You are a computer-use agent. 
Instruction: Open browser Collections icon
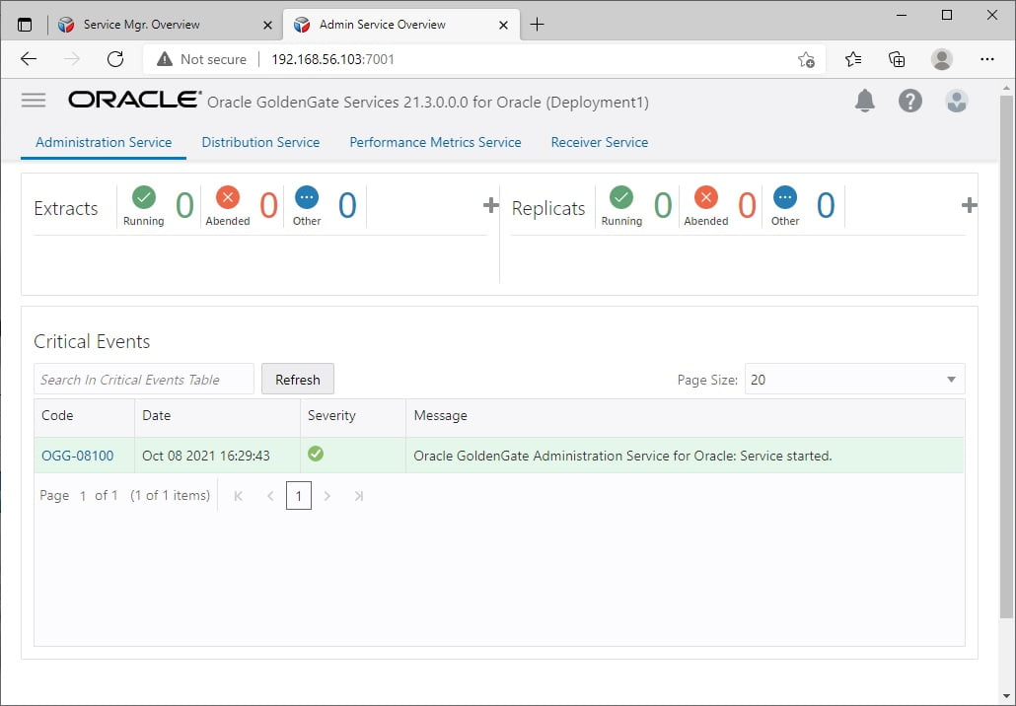(897, 59)
